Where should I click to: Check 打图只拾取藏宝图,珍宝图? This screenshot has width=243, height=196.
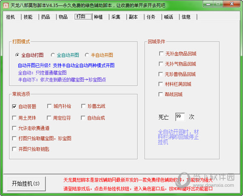coord(14,138)
